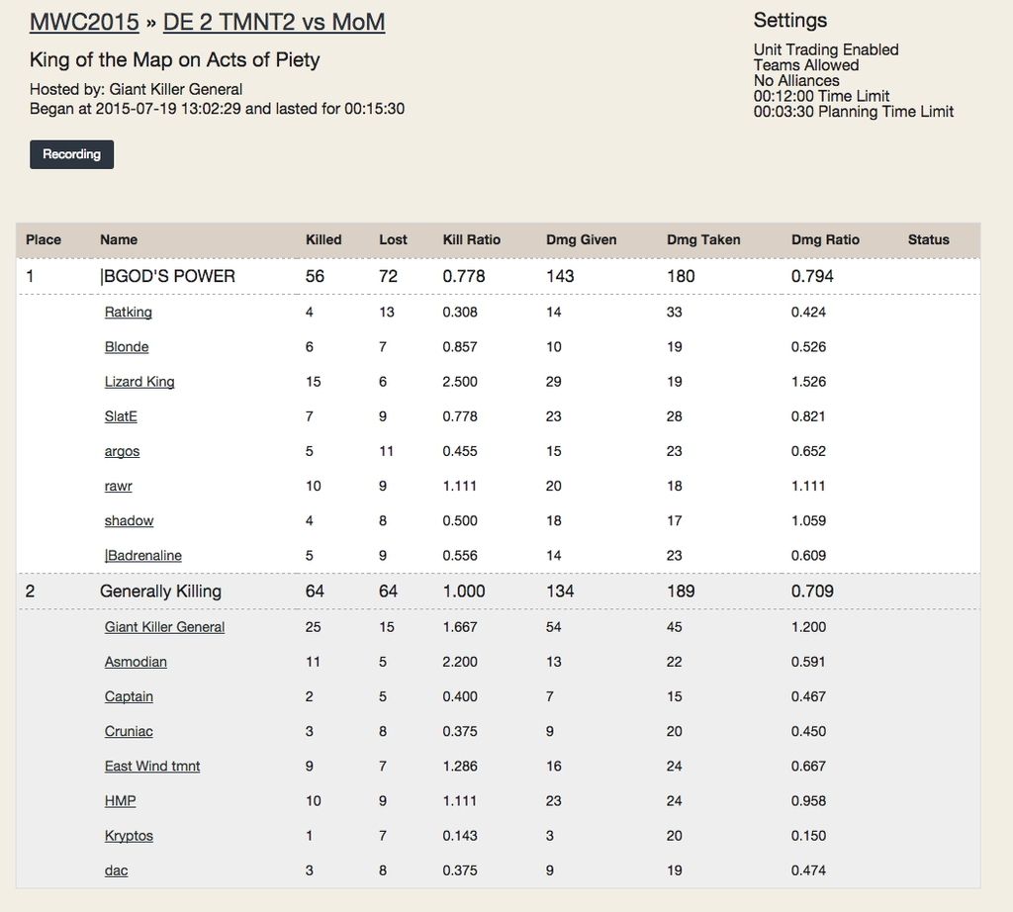Go to HMP's player page
This screenshot has height=912, width=1013.
(120, 800)
